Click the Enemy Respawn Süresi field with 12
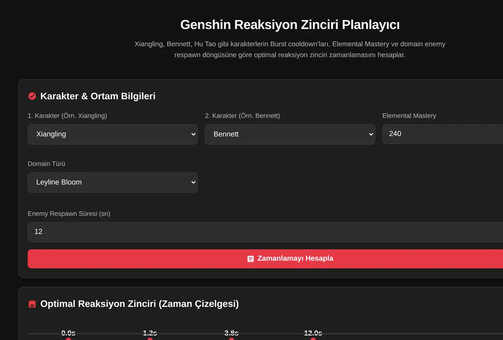This screenshot has width=503, height=340. click(265, 232)
